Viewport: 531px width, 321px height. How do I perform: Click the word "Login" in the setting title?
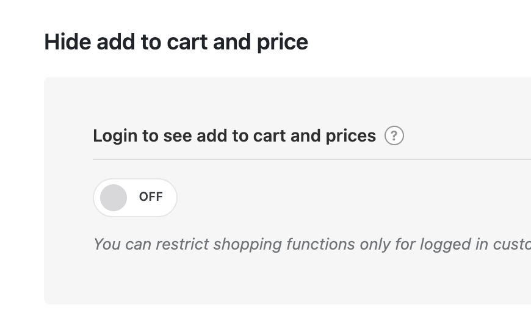(115, 135)
